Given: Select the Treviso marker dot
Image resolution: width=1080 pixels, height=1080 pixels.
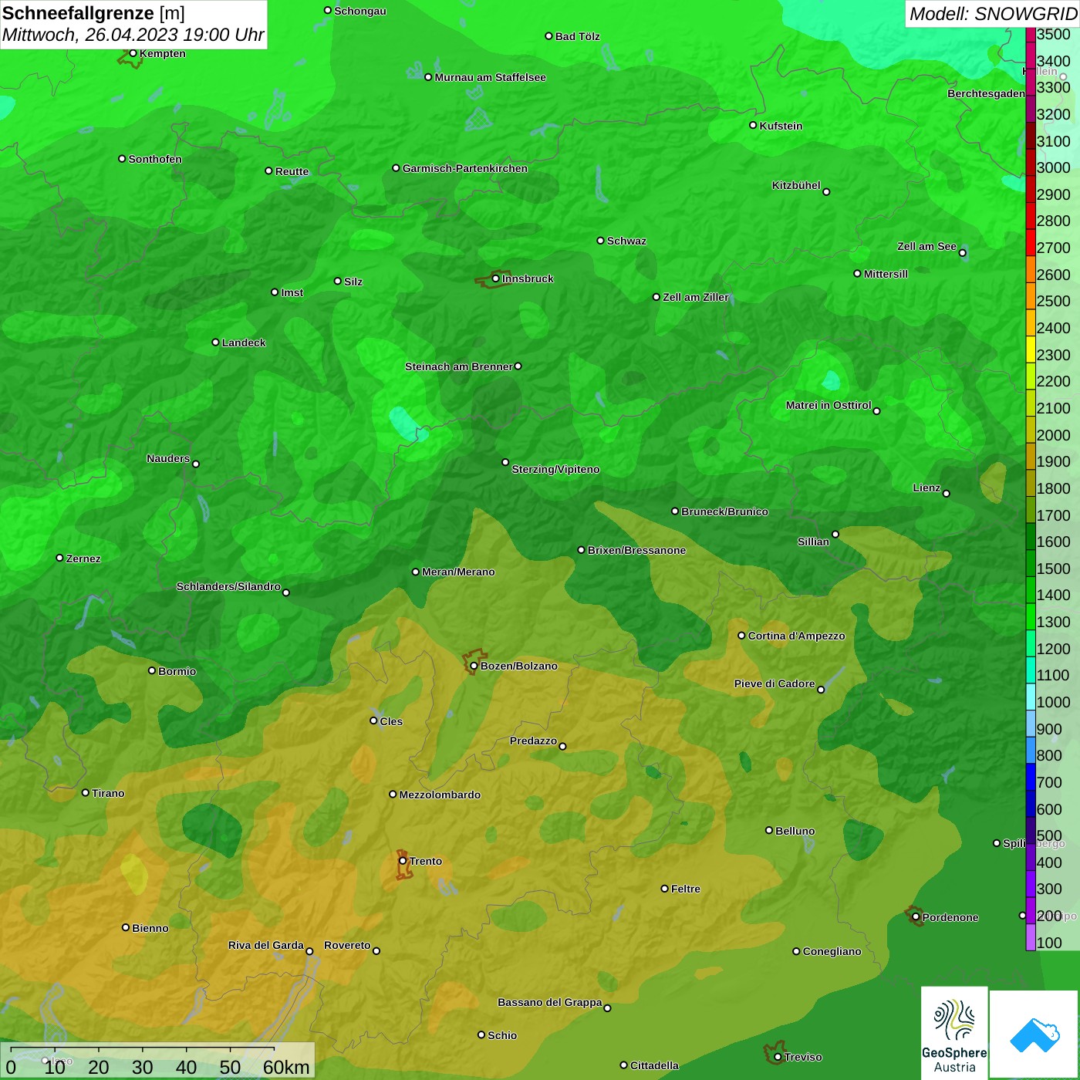Looking at the screenshot, I should (778, 1057).
